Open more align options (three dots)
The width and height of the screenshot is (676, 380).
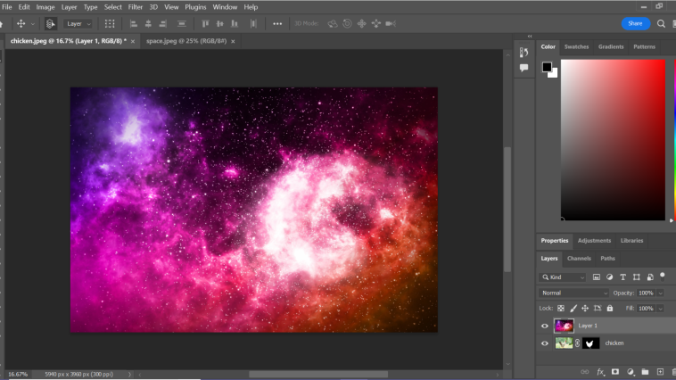[277, 24]
